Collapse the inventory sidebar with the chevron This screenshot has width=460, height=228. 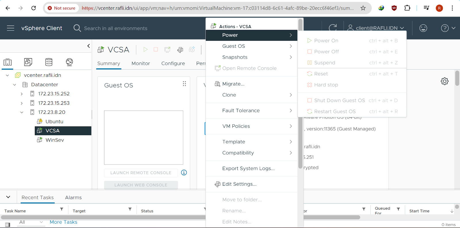pyautogui.click(x=89, y=46)
